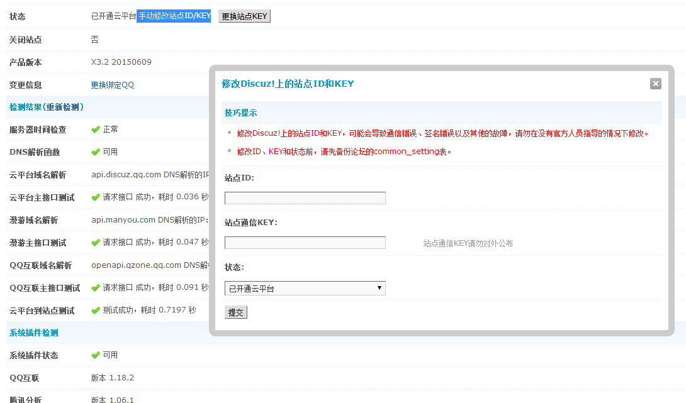Click the 站点通信KEY请勿对外公布 hint text

(468, 243)
